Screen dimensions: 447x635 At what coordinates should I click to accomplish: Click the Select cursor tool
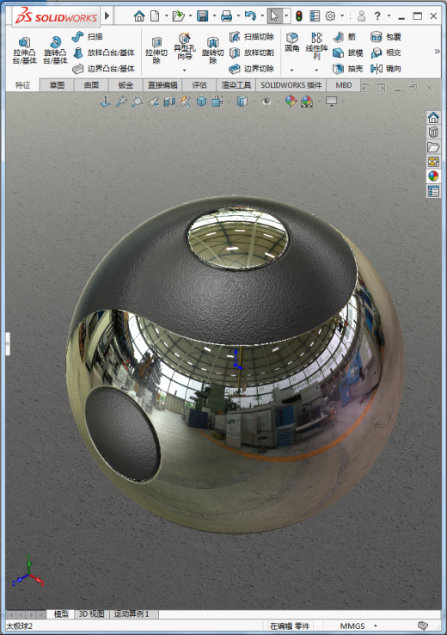pos(275,15)
